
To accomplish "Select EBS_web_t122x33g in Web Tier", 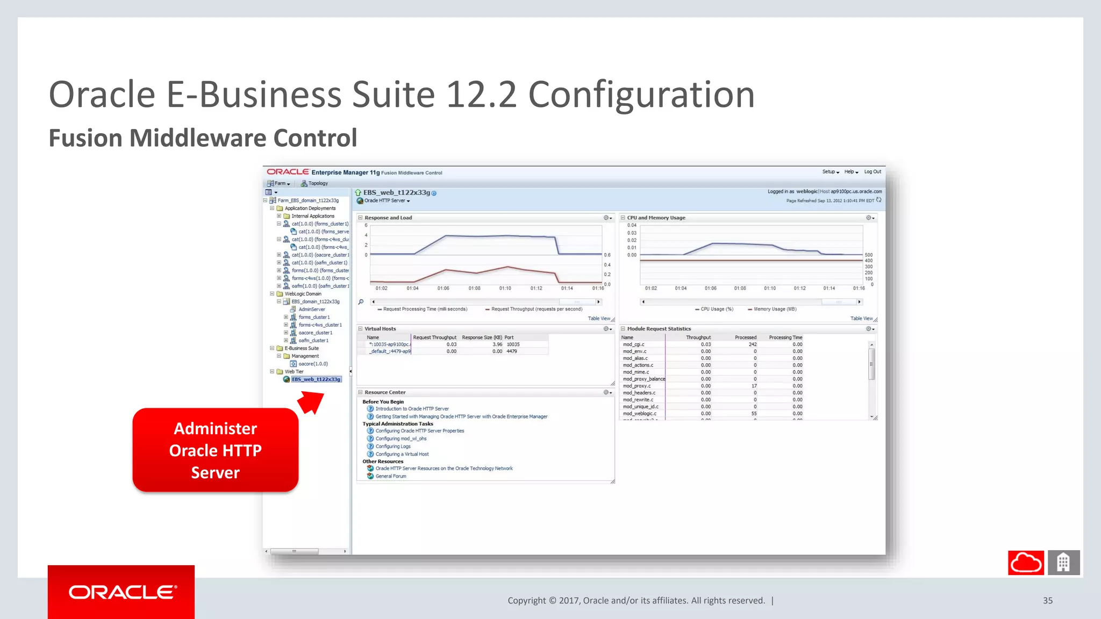I will pos(316,379).
